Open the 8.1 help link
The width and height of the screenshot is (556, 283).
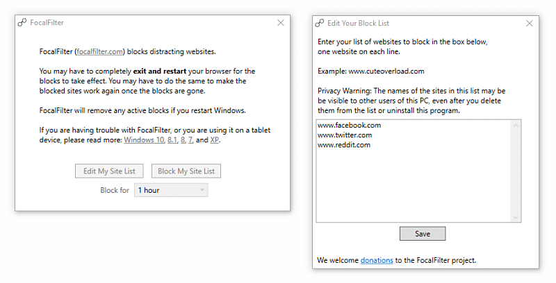click(x=172, y=139)
